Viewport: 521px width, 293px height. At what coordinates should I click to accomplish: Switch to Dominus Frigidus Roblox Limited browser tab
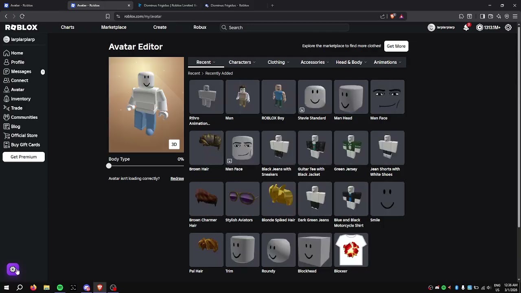[167, 5]
